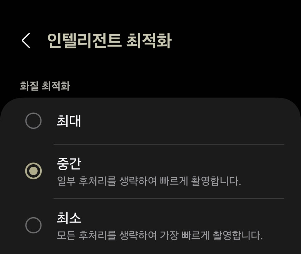Select the 최소 radio button
This screenshot has height=254, width=301.
point(33,225)
